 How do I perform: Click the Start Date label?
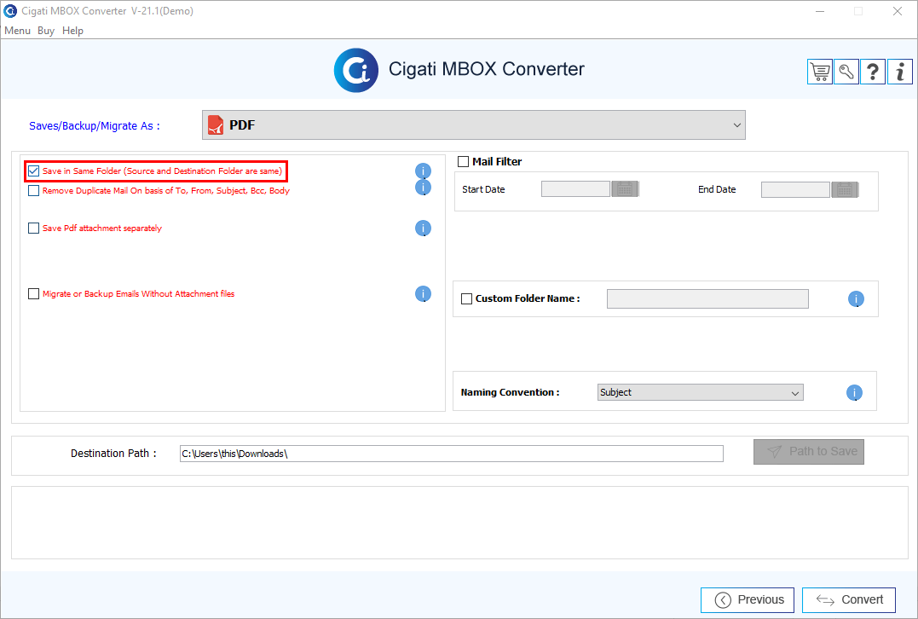click(483, 189)
